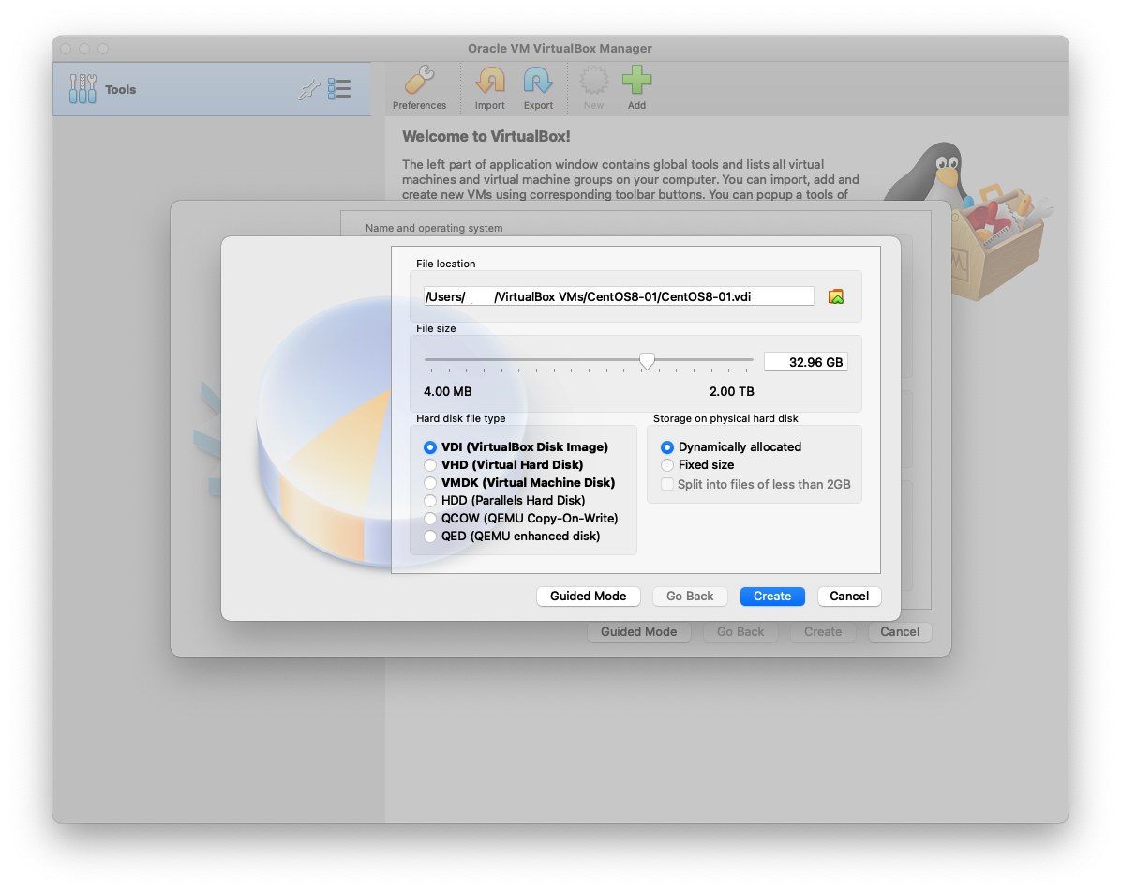This screenshot has width=1121, height=892.
Task: Choose Fixed size storage
Action: (x=697, y=465)
